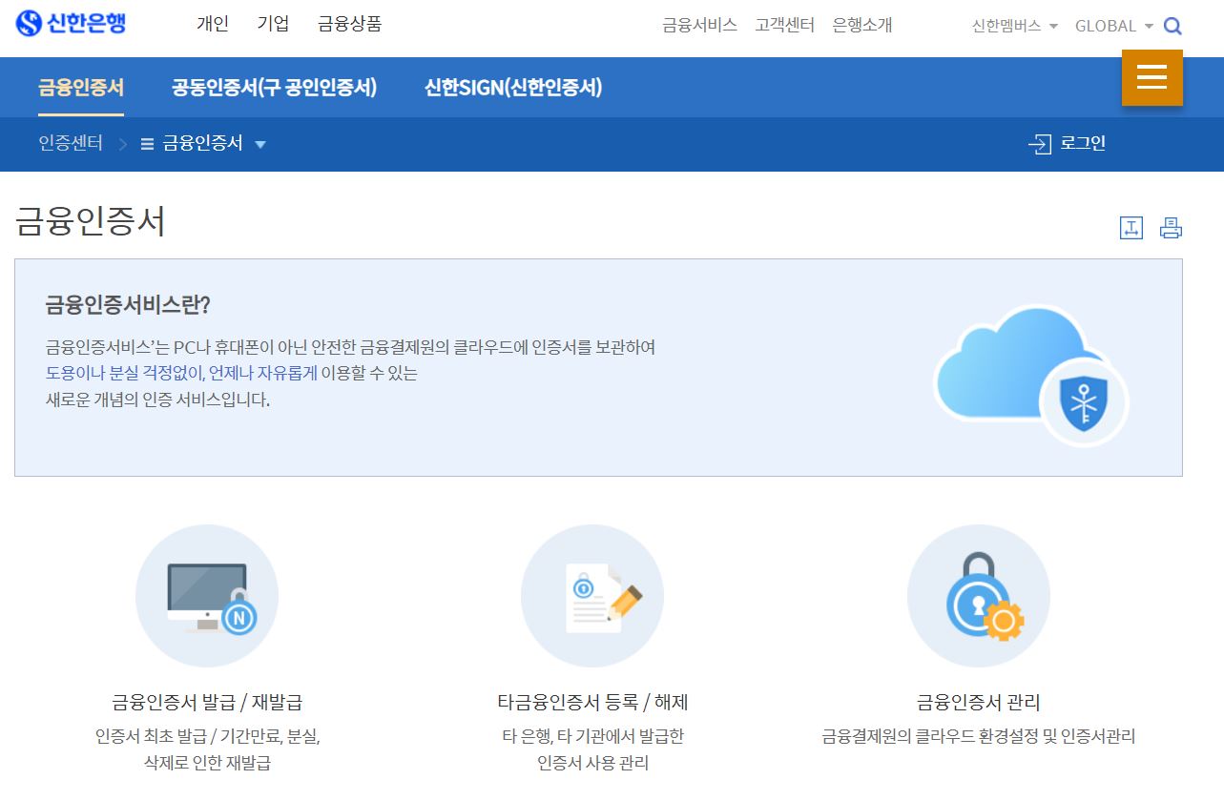Viewport: 1224px width, 800px height.
Task: Select the lock icon for 금융인증서 관리
Action: (x=978, y=595)
